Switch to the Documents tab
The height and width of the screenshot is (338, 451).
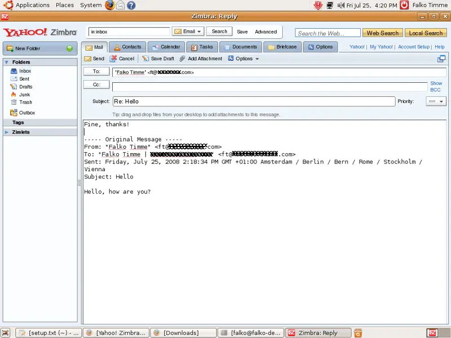click(x=241, y=47)
